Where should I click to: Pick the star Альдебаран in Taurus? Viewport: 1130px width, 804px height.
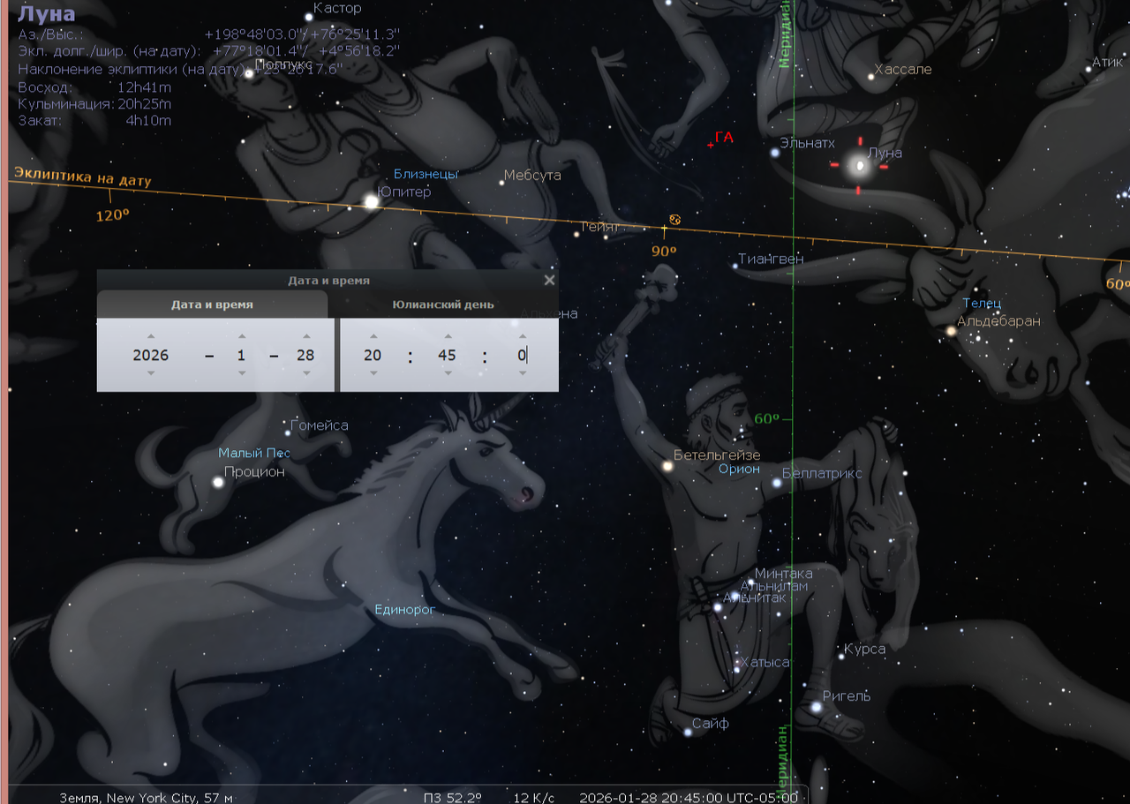951,331
